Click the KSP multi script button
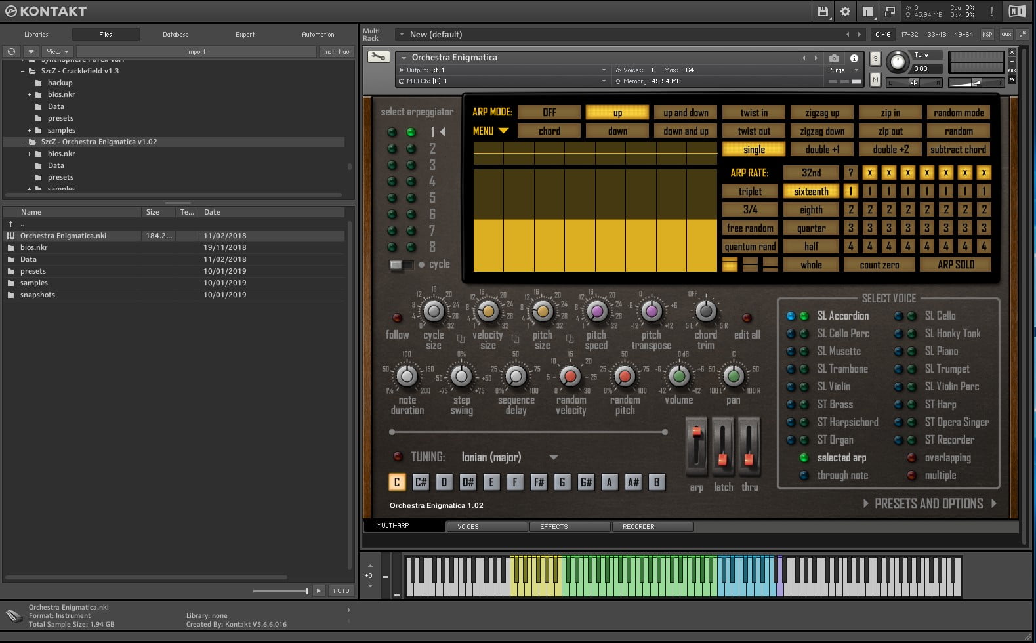Viewport: 1036px width, 643px height. 987,34
